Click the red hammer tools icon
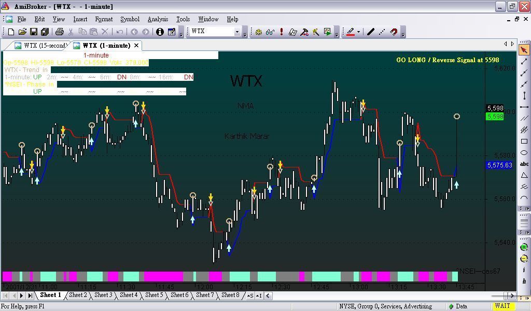The height and width of the screenshot is (311, 531). click(304, 32)
